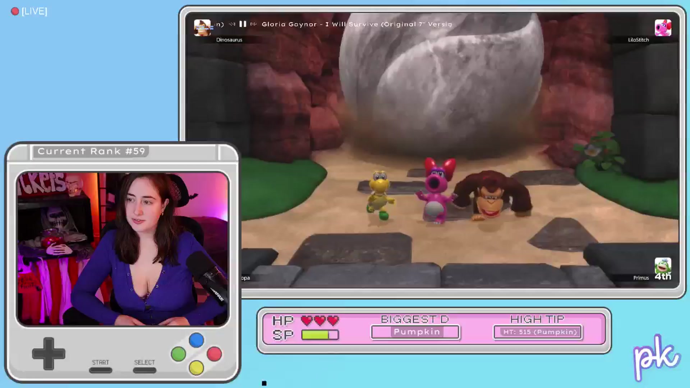Screen dimensions: 690x388
Task: Click the blue round controller button
Action: click(x=196, y=340)
